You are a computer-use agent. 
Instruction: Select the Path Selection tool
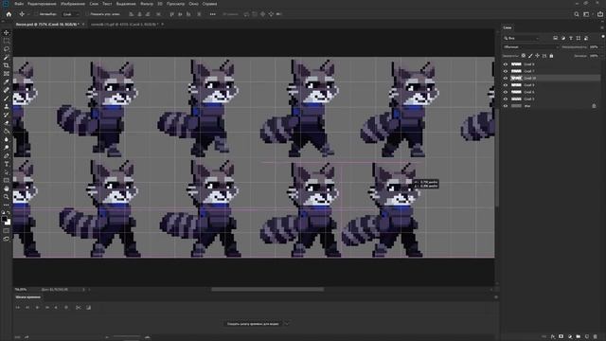tap(7, 172)
